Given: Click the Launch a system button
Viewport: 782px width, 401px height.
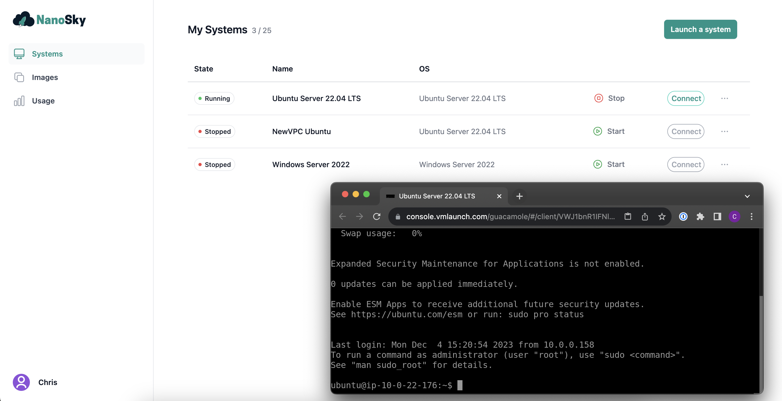Looking at the screenshot, I should point(700,29).
